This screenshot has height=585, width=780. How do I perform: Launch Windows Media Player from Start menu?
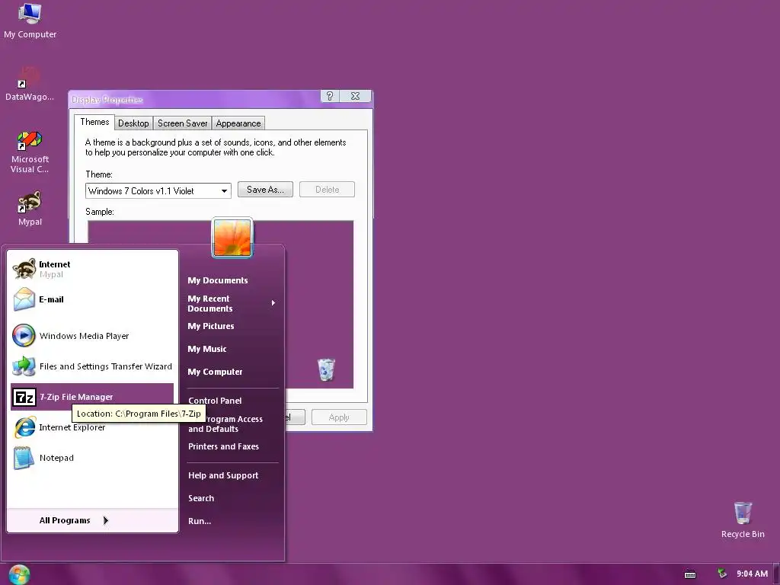pyautogui.click(x=92, y=336)
